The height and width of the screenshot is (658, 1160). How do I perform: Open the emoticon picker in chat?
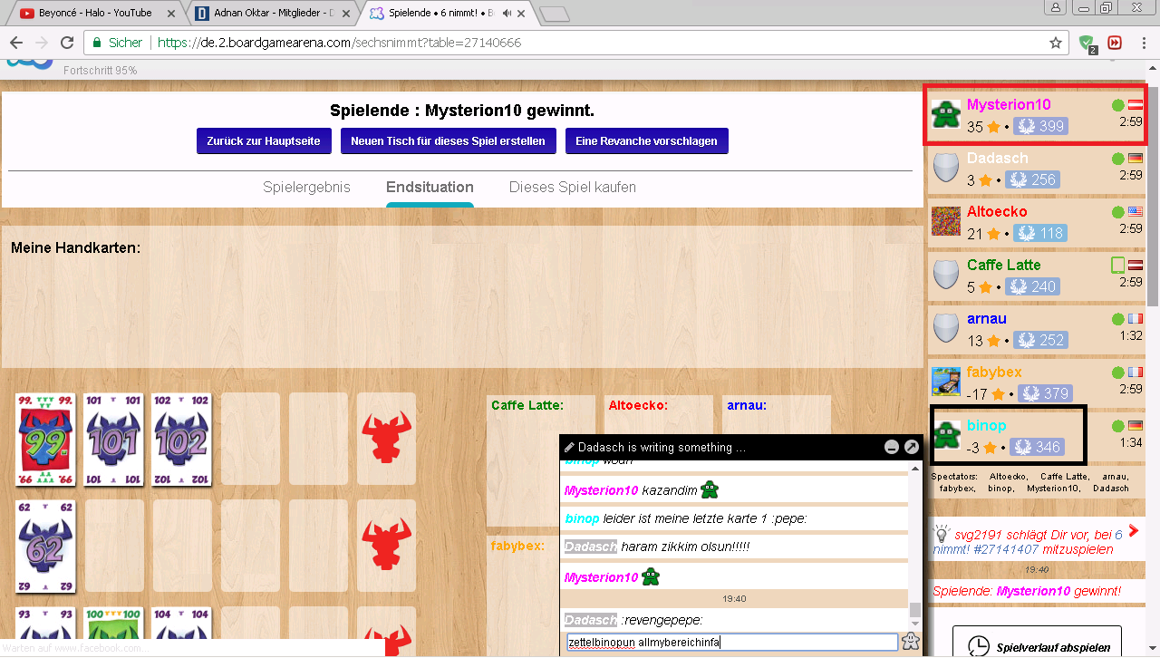tap(911, 642)
